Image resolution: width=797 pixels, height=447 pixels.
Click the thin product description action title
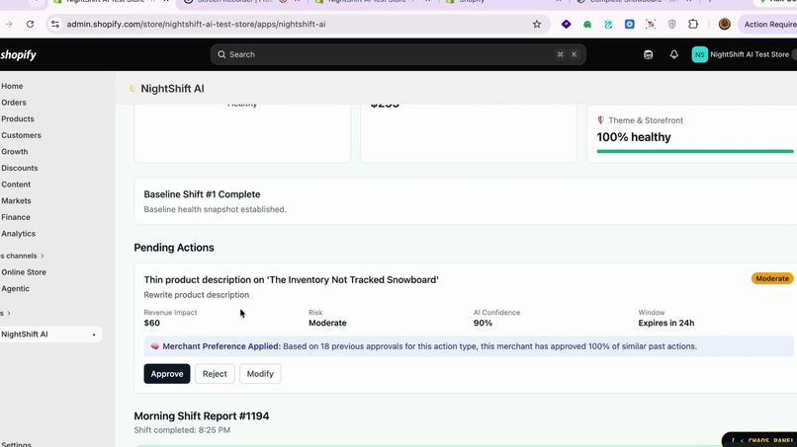tap(292, 280)
